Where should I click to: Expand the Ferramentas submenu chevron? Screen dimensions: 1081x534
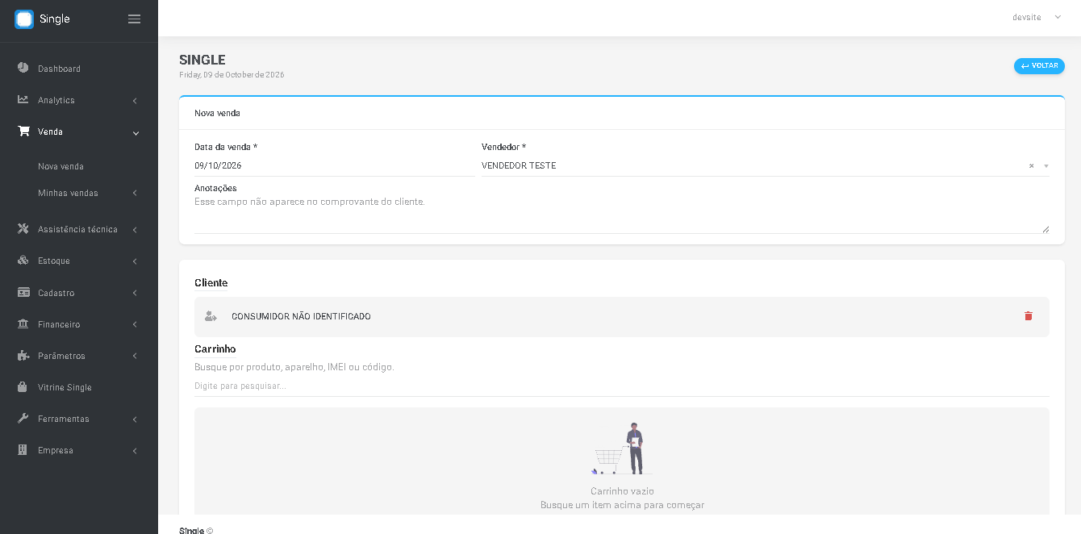pyautogui.click(x=135, y=419)
